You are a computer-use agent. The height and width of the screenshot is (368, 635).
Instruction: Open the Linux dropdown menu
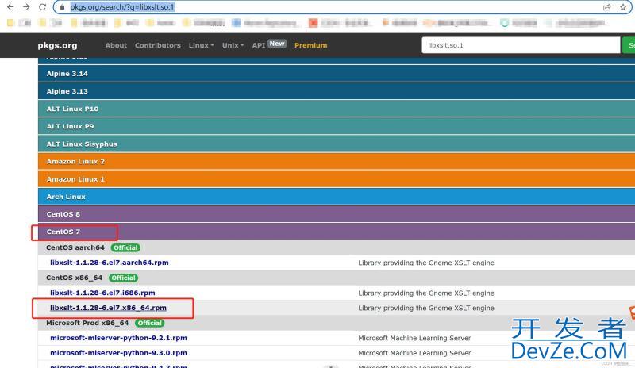click(x=201, y=45)
